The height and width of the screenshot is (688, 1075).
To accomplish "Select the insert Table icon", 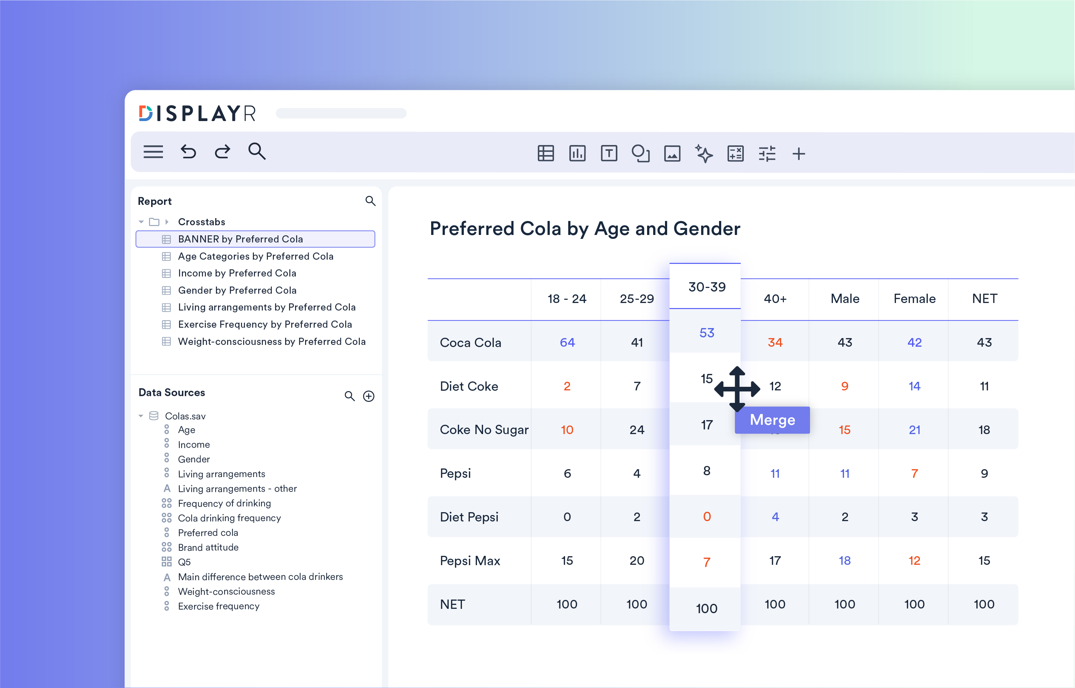I will coord(545,154).
